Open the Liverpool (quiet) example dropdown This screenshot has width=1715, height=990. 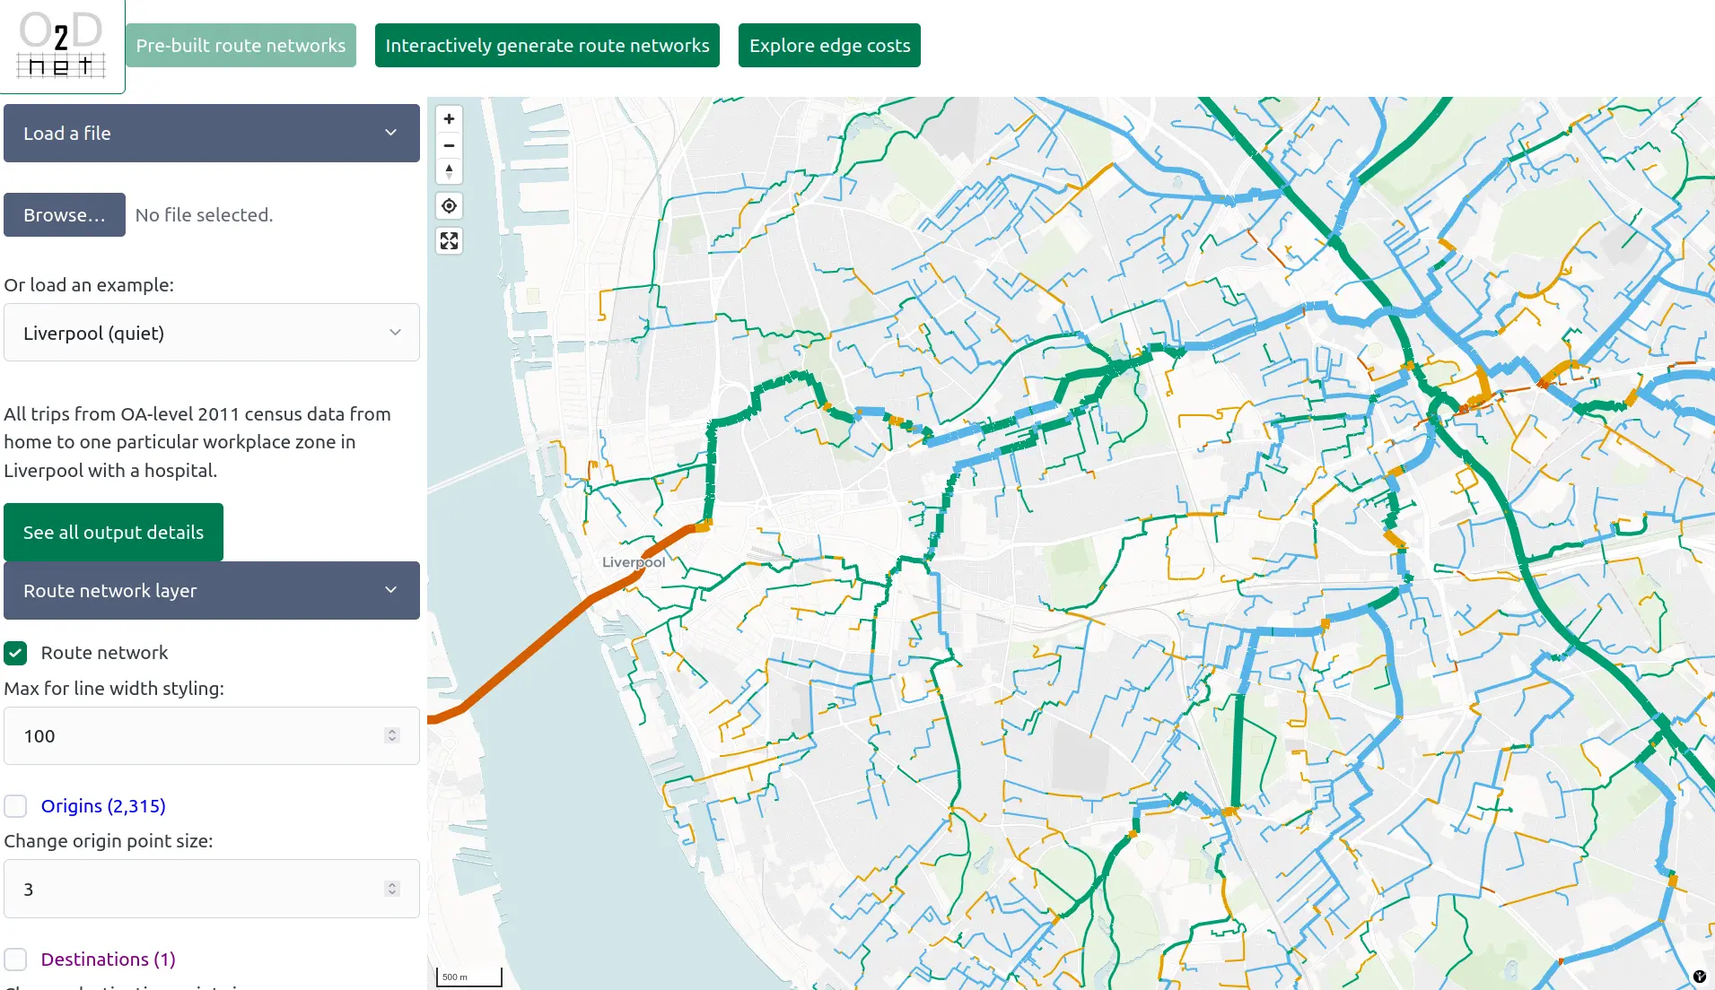[212, 333]
